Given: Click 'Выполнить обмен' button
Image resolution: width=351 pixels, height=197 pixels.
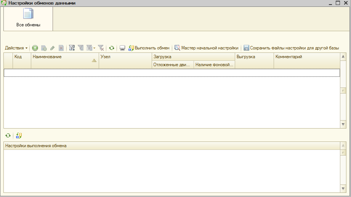Looking at the screenshot, I should click(149, 48).
